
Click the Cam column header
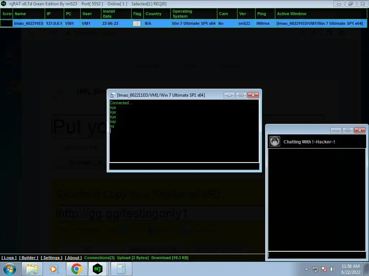tap(227, 14)
